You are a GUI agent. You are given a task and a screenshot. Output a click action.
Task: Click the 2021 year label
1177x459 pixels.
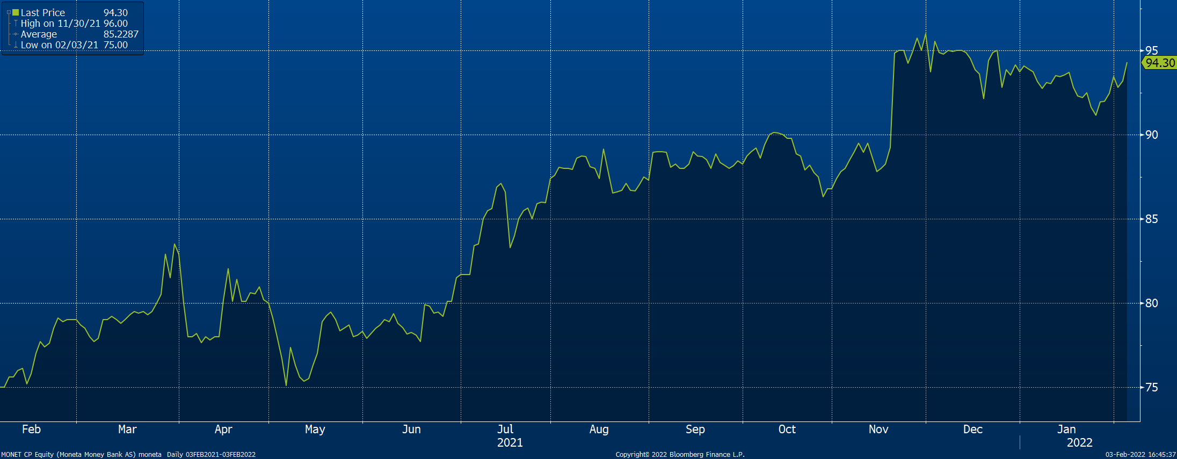point(510,443)
